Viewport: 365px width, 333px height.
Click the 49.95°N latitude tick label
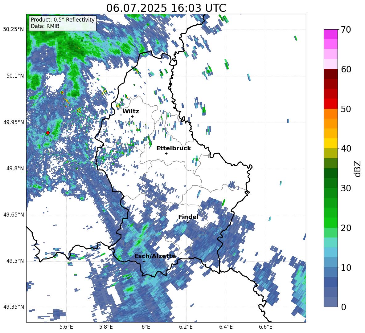(14, 122)
